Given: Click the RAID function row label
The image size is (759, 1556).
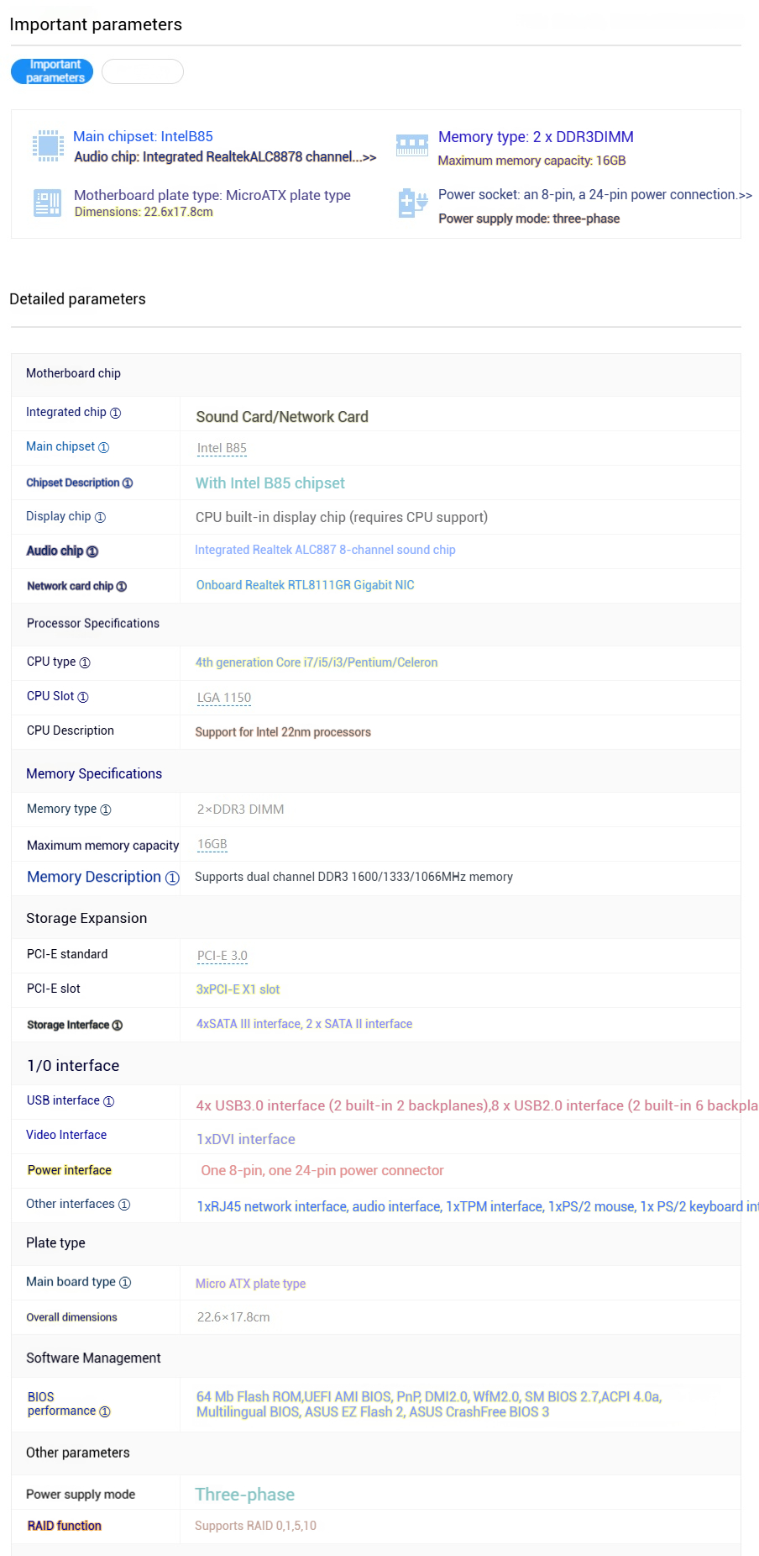Looking at the screenshot, I should pos(65,1526).
